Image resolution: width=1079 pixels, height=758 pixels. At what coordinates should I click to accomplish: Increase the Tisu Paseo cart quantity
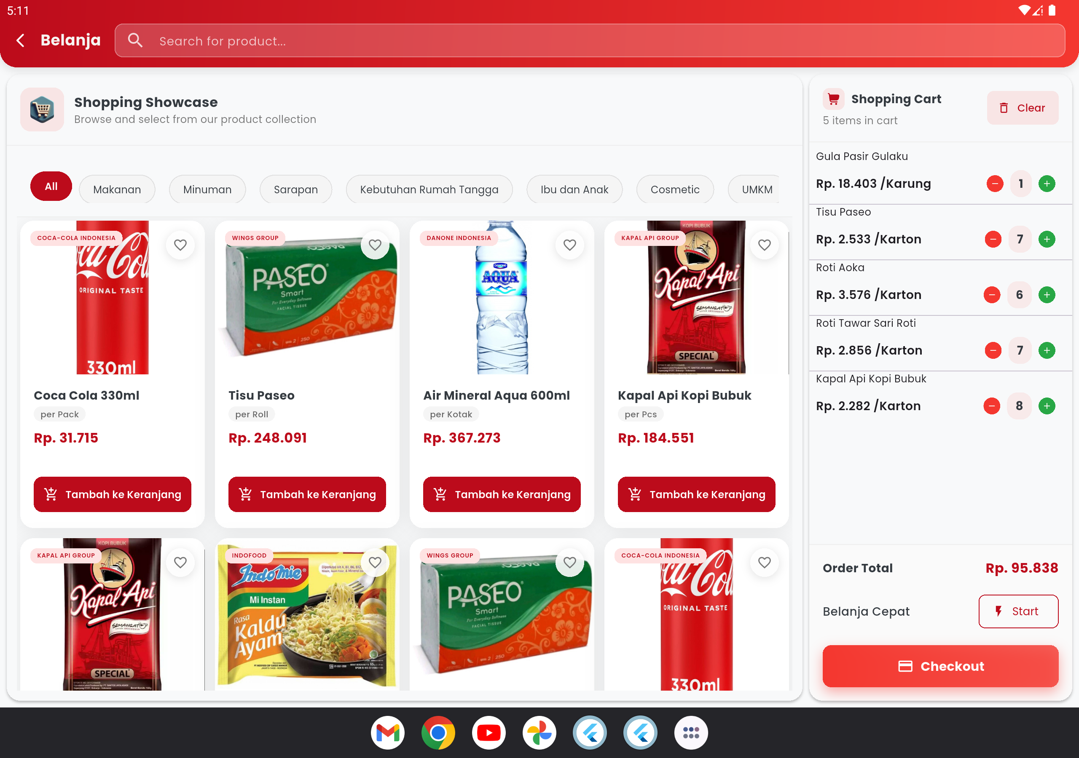click(1047, 239)
